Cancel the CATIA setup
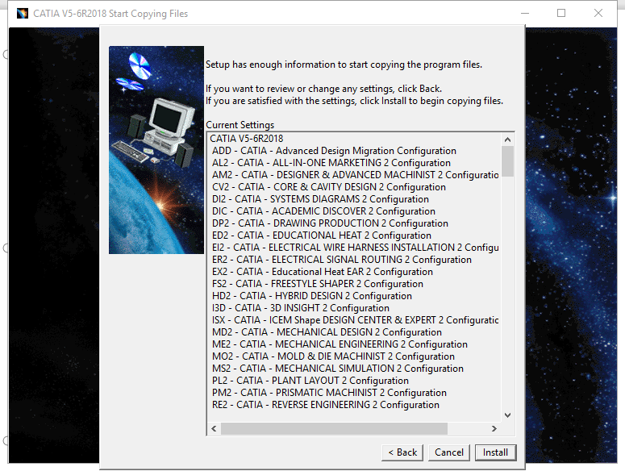 449,452
